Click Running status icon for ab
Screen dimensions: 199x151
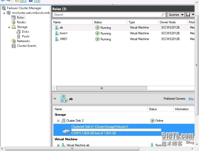coord(97,27)
